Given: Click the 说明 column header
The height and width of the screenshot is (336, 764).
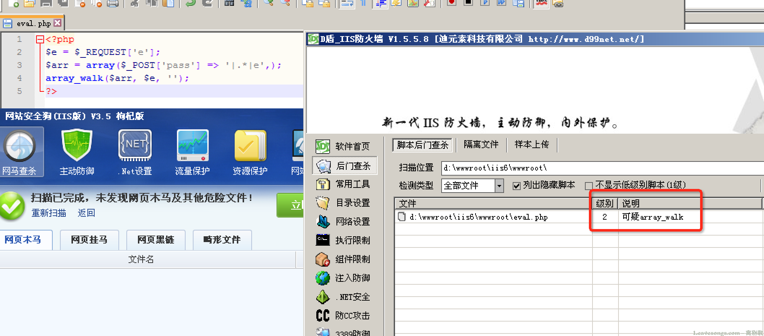Looking at the screenshot, I should tap(690, 203).
